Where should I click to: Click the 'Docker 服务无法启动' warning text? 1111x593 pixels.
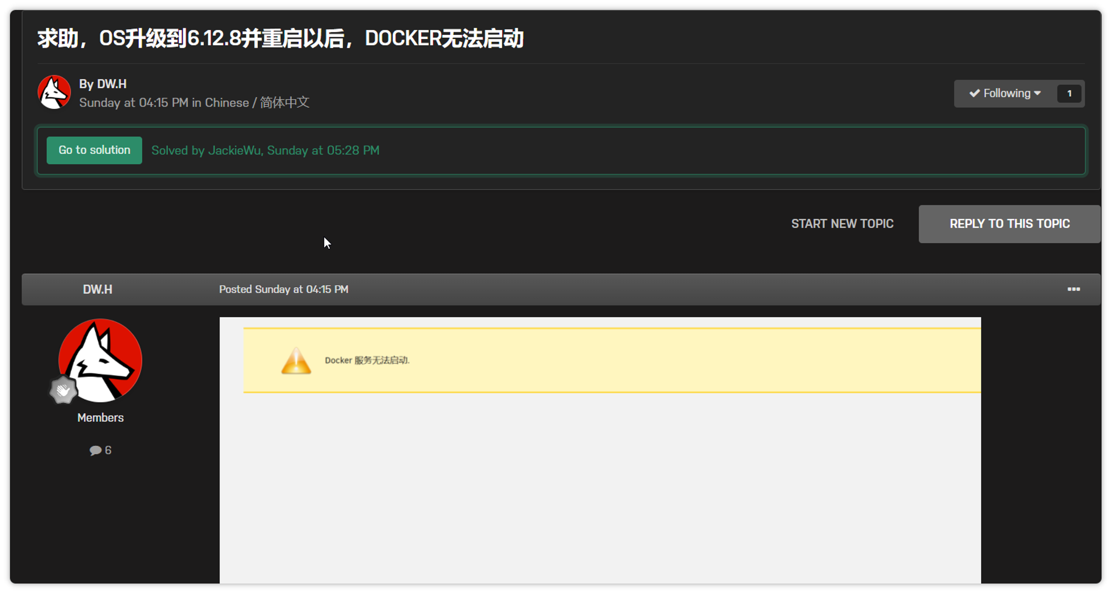(367, 360)
